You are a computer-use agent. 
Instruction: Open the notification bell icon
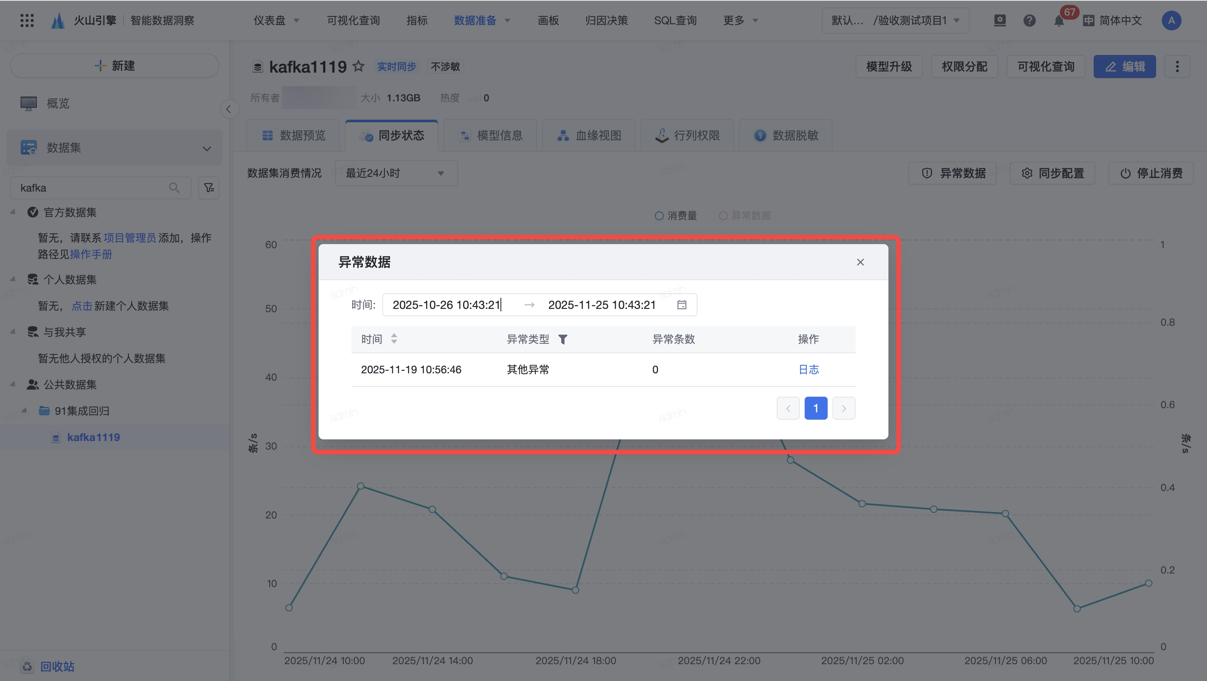coord(1058,21)
